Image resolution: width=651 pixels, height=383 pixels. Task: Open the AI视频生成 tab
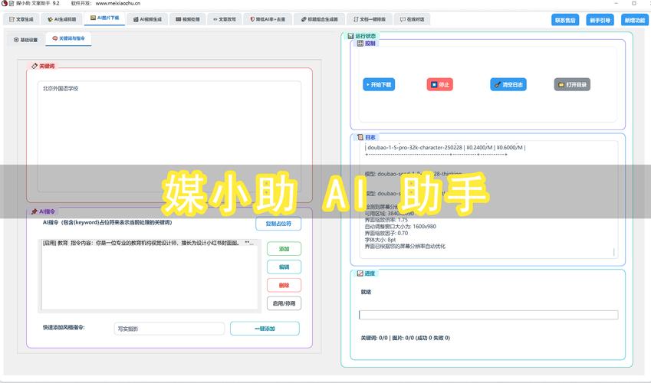[147, 19]
